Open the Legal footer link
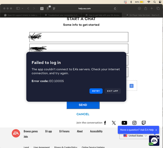 coord(26,147)
